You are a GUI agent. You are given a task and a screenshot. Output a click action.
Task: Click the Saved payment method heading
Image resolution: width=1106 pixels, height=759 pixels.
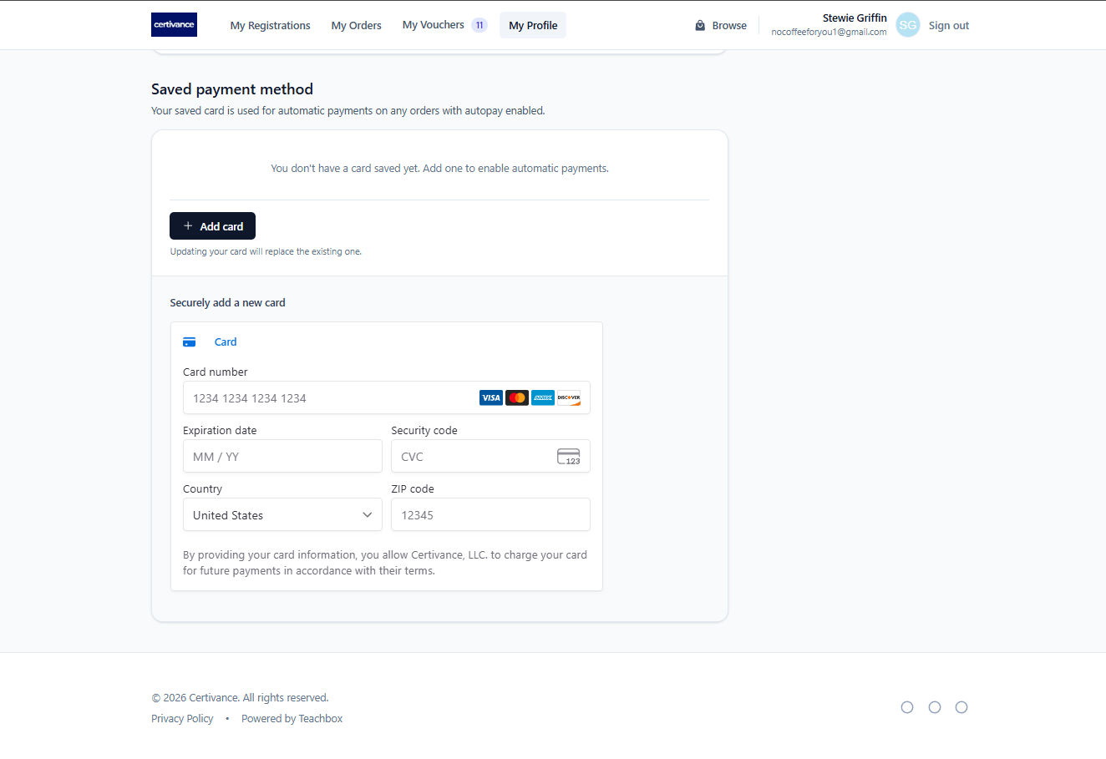[x=232, y=89]
